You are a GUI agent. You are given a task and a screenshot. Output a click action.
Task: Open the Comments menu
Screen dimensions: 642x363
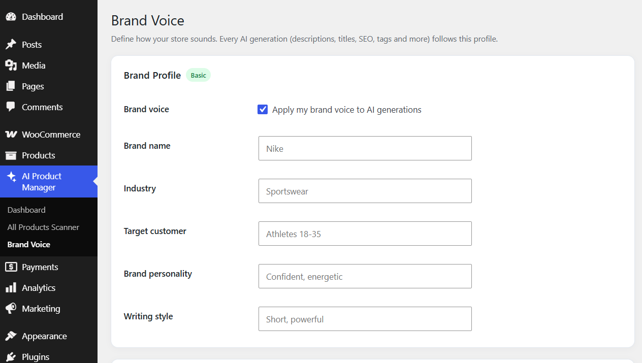49,107
